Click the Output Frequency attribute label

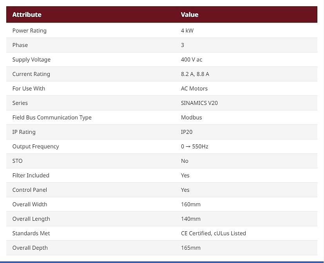click(x=36, y=147)
